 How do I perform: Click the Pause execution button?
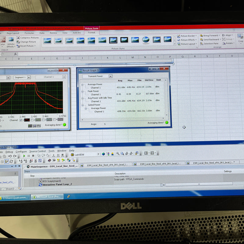pyautogui.click(x=29, y=156)
